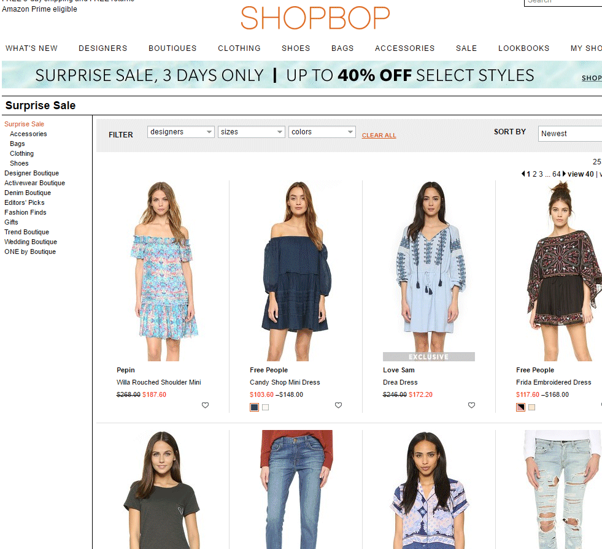Toggle the heart on the Candy Shop Mini Dress
The image size is (602, 549).
(x=338, y=405)
